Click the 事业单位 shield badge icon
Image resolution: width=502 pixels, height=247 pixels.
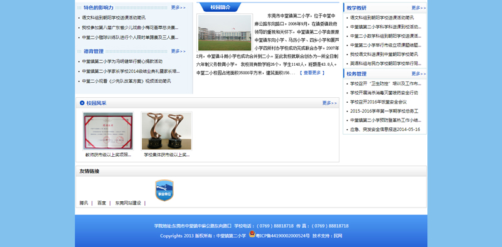[x=164, y=191]
